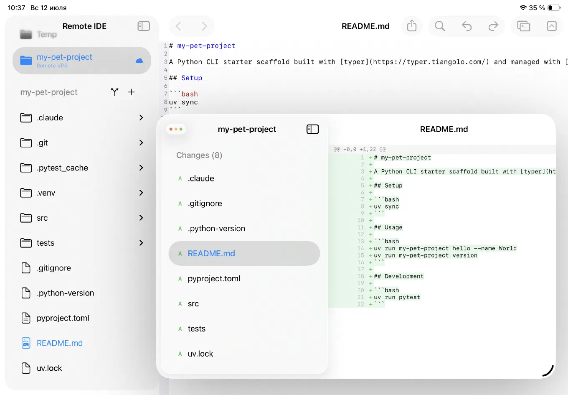Click the tests folder icon in sidebar

(26, 243)
